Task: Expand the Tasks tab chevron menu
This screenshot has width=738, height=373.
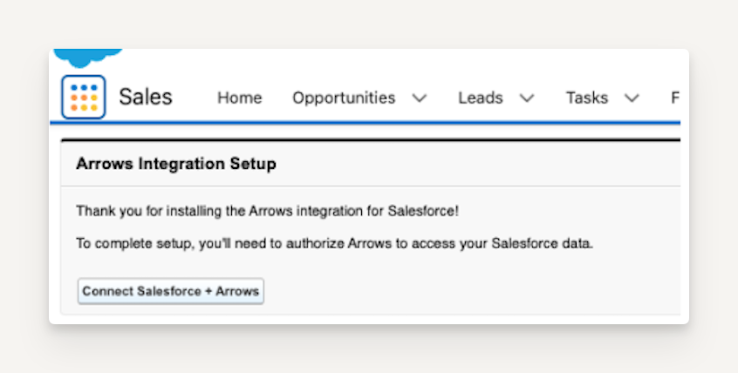Action: click(632, 98)
